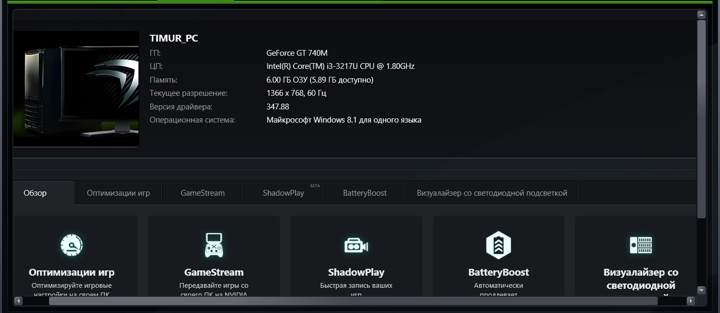Screen dimensions: 720x313
Task: Click the vertical scrollbar thumb
Action: click(x=702, y=119)
